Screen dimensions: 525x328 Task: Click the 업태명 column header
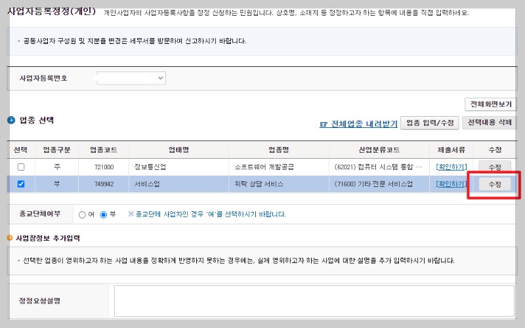tap(178, 150)
